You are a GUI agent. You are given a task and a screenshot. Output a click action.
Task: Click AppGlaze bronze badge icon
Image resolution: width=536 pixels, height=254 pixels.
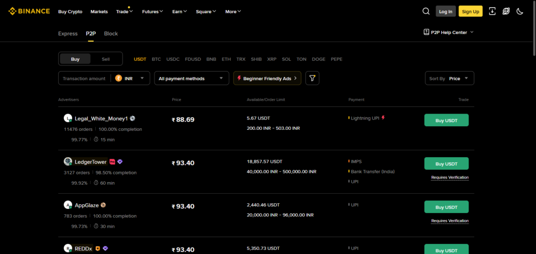pos(103,205)
